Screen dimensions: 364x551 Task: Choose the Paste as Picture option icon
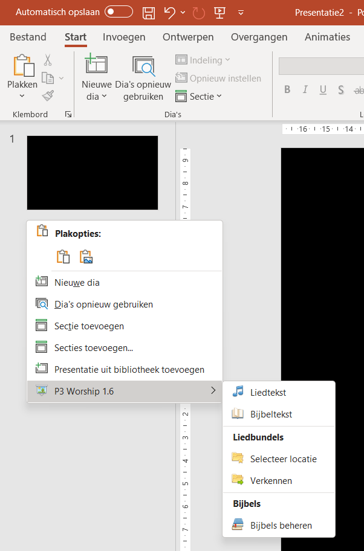click(x=86, y=257)
